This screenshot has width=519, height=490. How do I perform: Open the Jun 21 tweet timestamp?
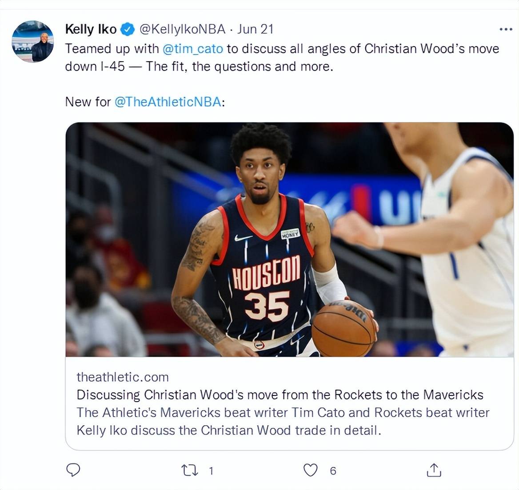click(x=255, y=29)
